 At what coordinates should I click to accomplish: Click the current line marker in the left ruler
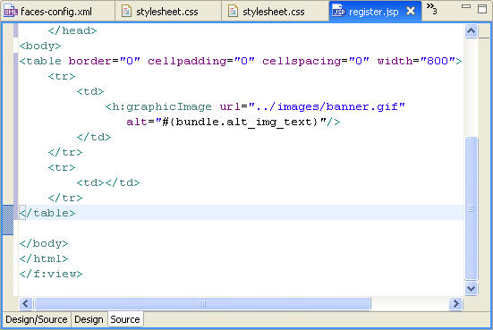[x=8, y=220]
